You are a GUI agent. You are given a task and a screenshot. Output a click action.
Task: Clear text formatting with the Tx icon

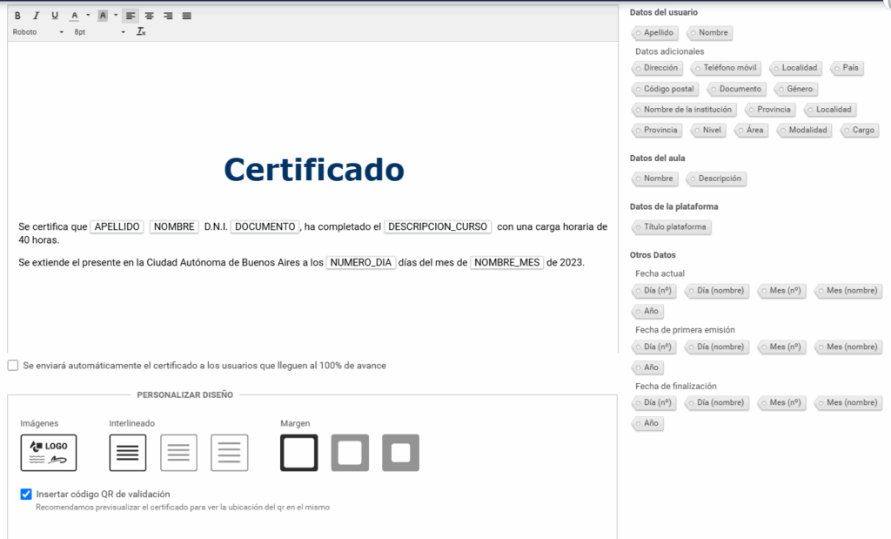pyautogui.click(x=140, y=31)
